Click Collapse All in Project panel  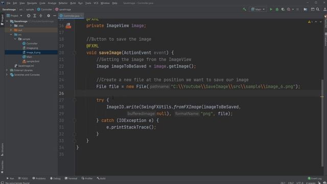pyautogui.click(x=41, y=16)
